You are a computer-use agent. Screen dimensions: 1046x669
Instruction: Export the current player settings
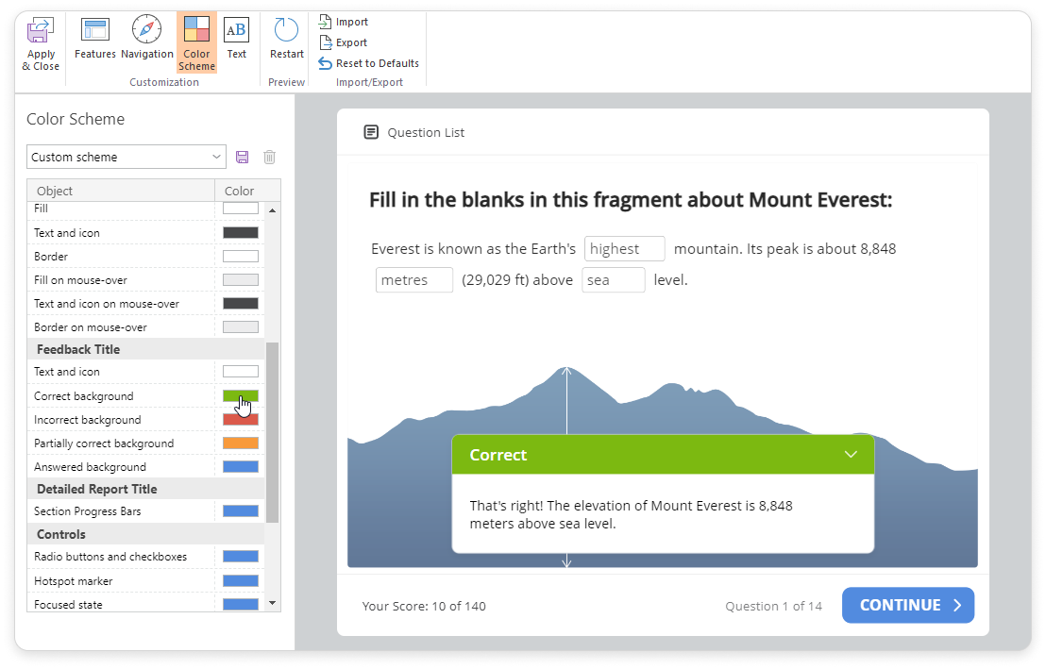[344, 42]
